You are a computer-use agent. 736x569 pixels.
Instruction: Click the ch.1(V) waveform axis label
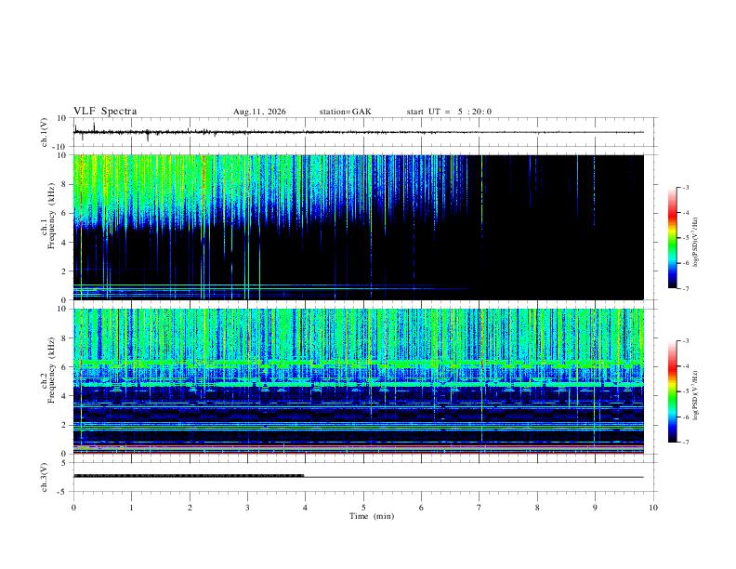tap(45, 132)
